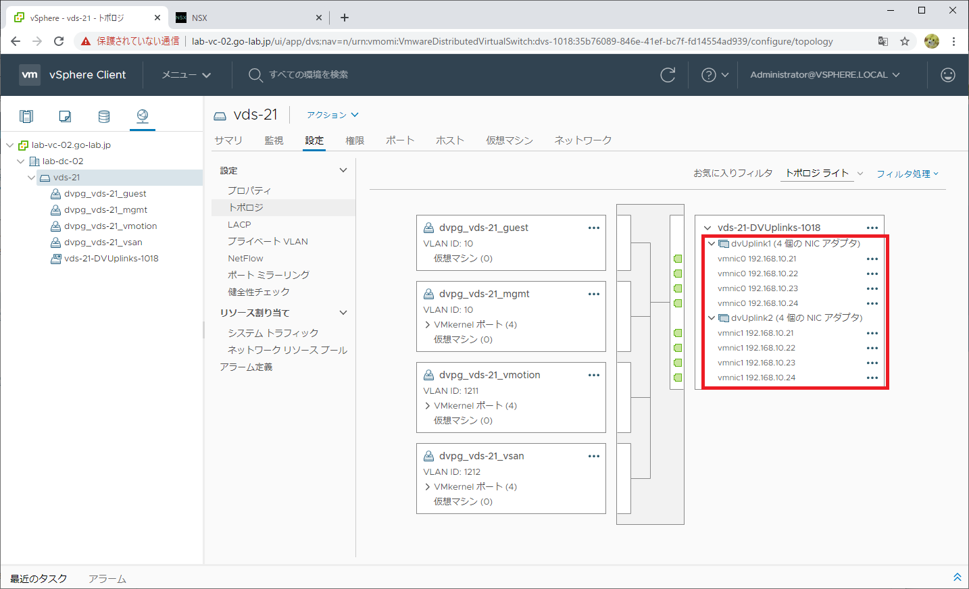Open アラーム定義 page

coord(246,367)
